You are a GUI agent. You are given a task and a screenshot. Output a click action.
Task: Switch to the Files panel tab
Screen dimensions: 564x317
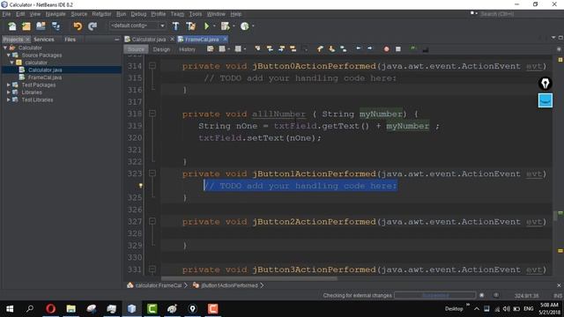coord(70,39)
